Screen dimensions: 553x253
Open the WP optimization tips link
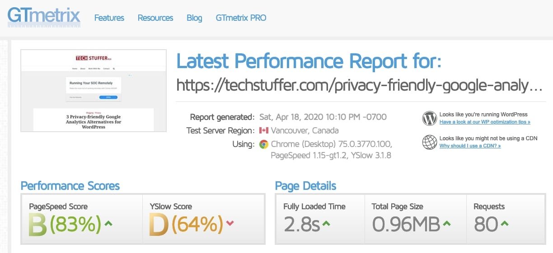(485, 122)
